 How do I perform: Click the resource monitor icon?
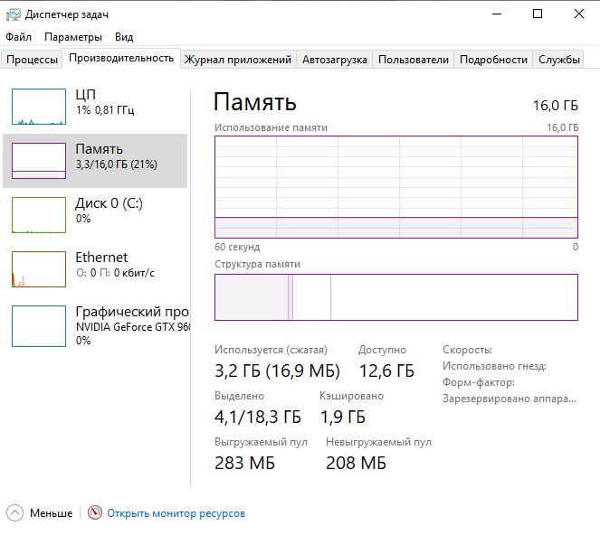(x=95, y=512)
